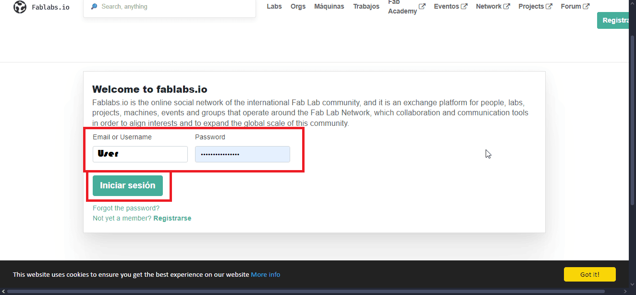This screenshot has height=295, width=636.
Task: Click the Email or Username label
Action: coord(122,137)
